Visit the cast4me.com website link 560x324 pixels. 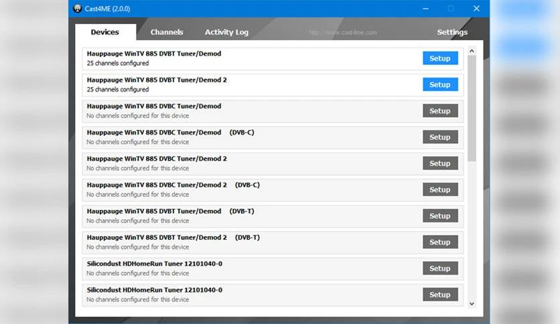[342, 33]
